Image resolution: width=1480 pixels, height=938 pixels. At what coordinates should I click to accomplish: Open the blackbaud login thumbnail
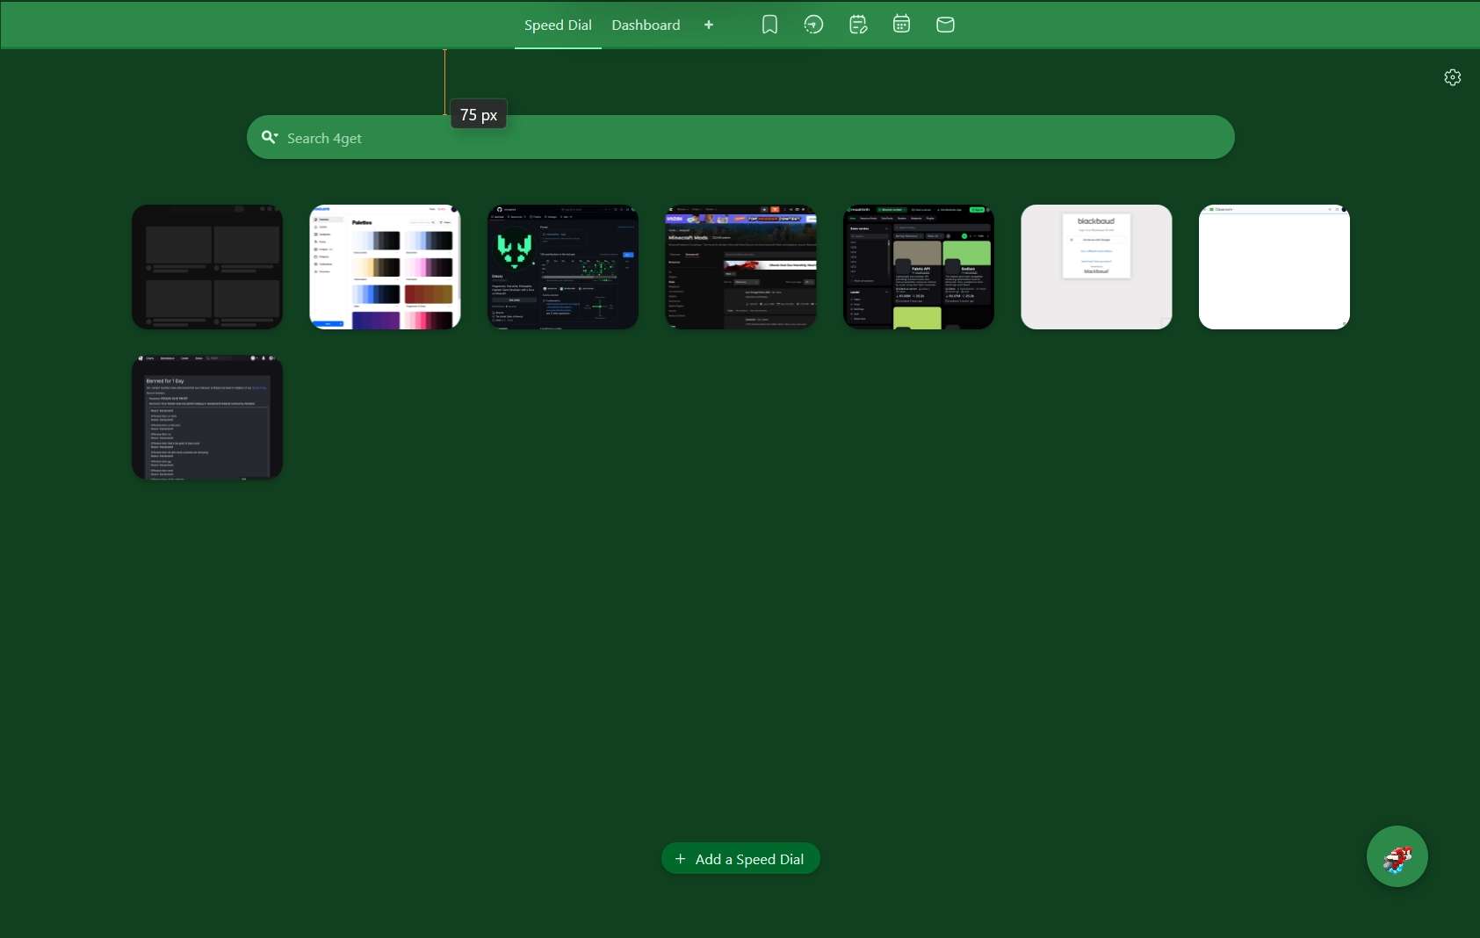coord(1096,267)
